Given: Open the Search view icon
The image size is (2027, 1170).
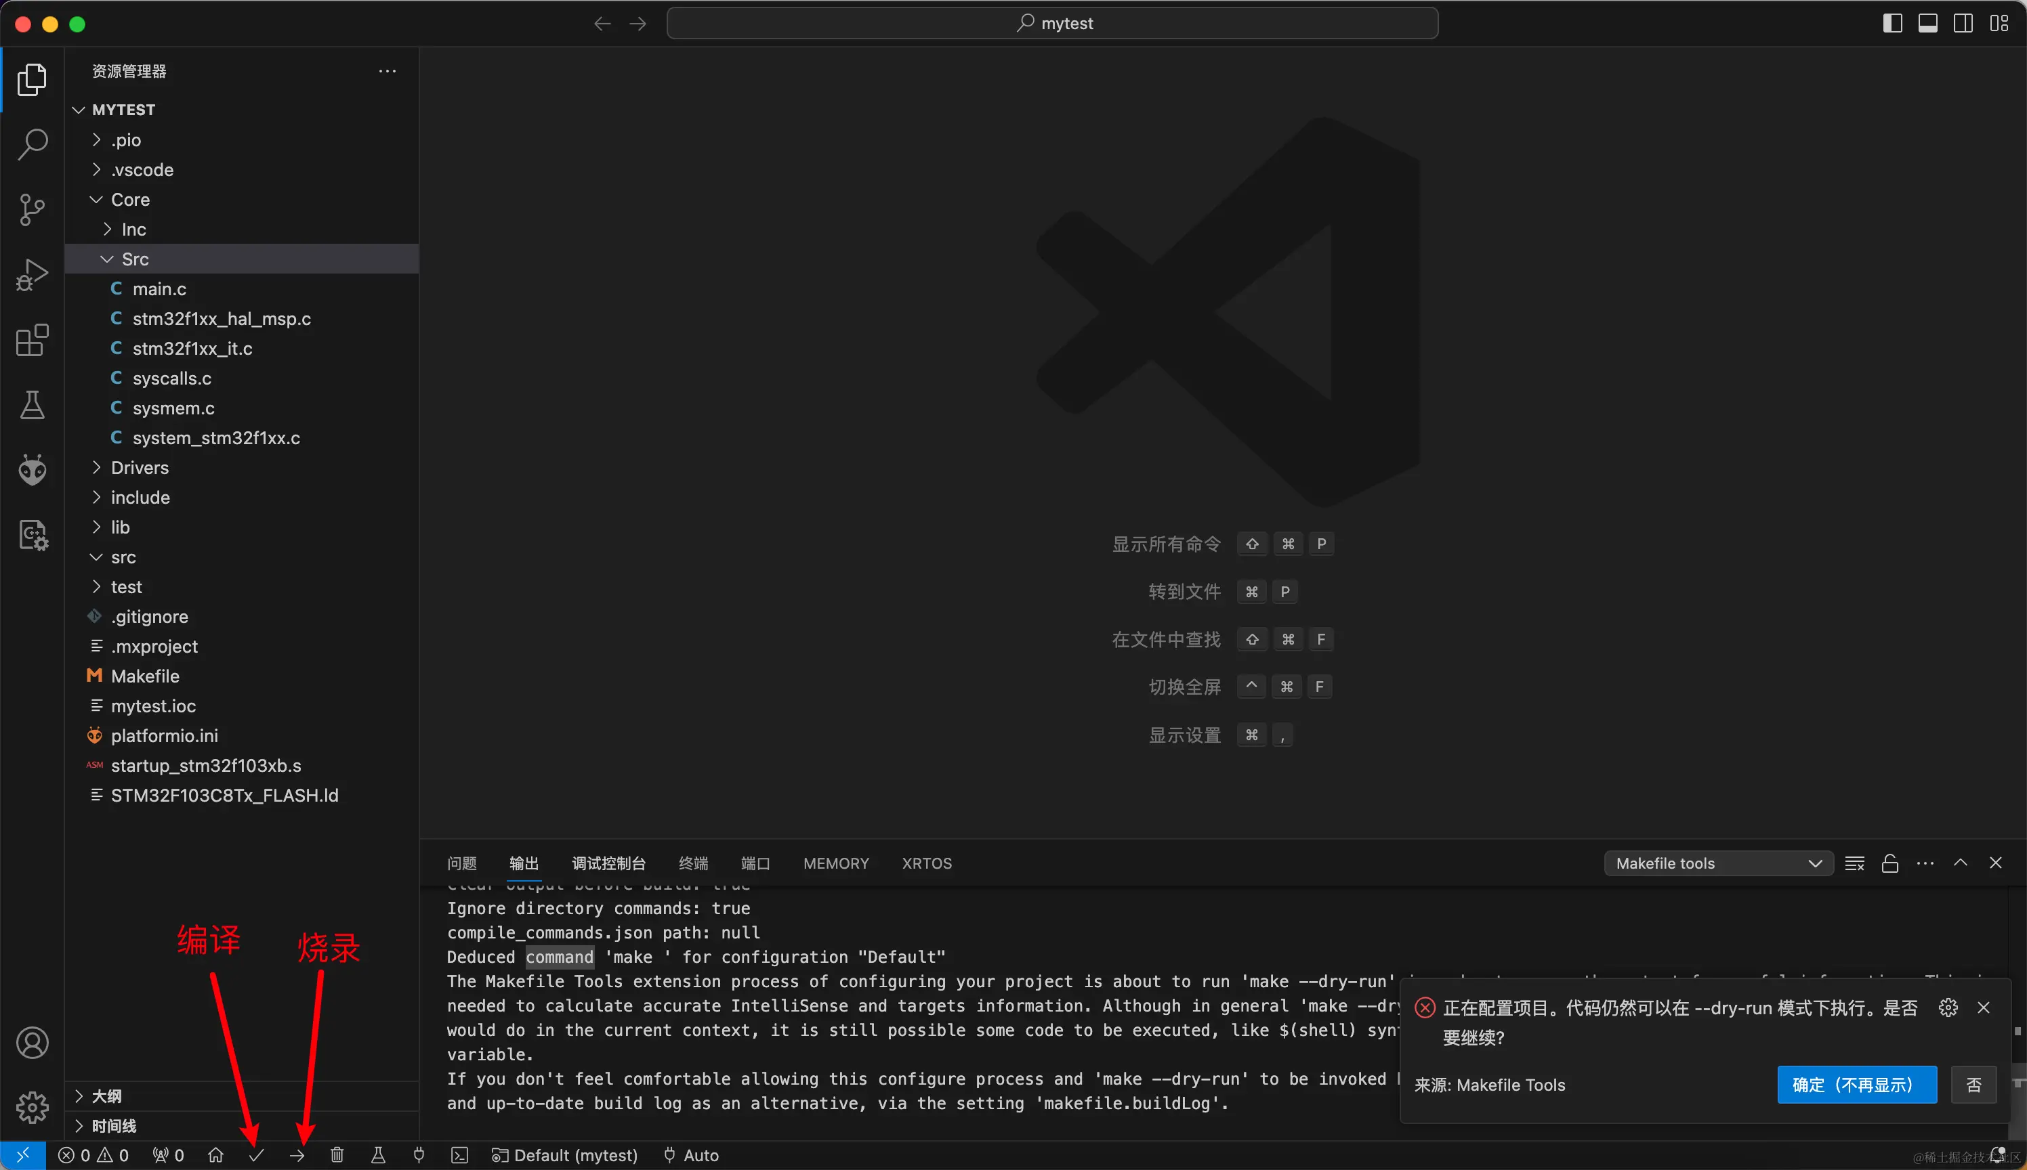Looking at the screenshot, I should click(x=32, y=145).
